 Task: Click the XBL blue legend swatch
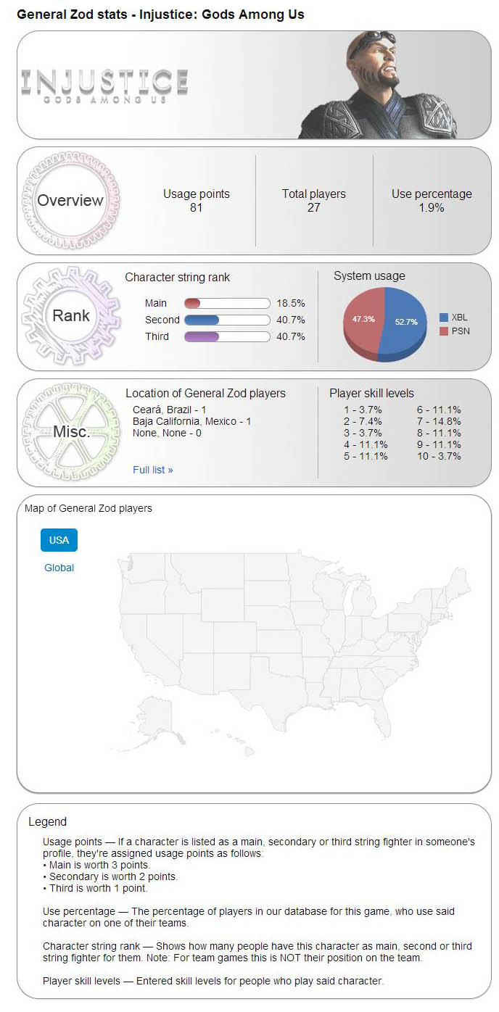point(444,318)
